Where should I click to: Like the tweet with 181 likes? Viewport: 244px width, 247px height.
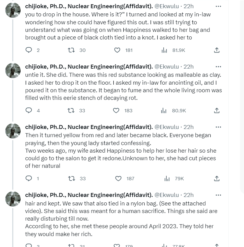click(117, 50)
